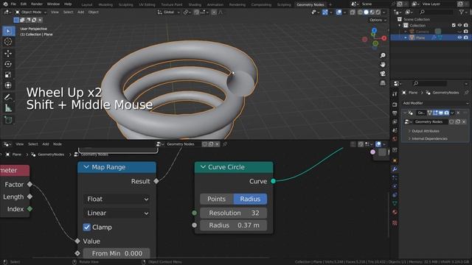Viewport: 472px width, 265px height.
Task: Enable wireframe viewport shading
Action: (x=360, y=13)
